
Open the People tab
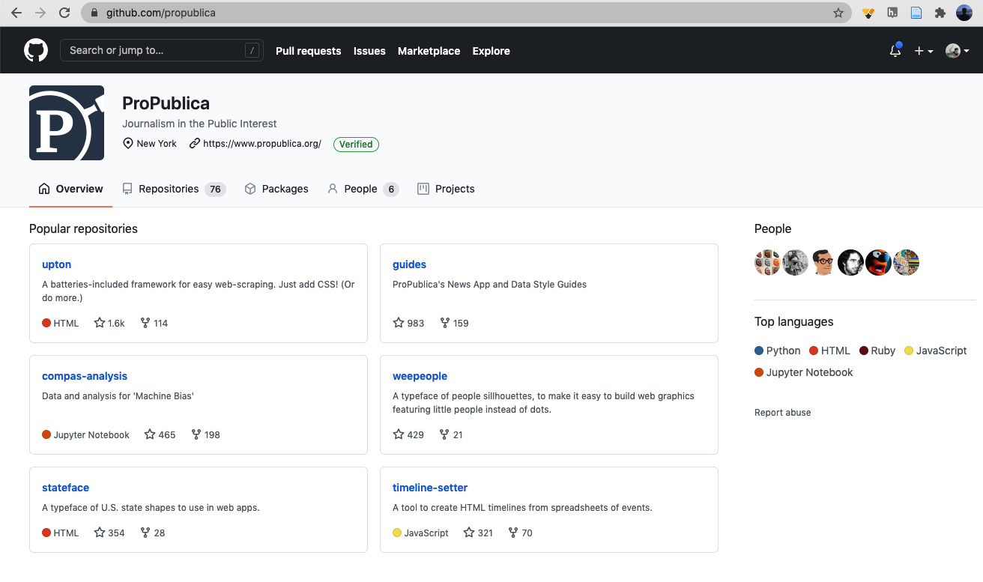coord(363,189)
